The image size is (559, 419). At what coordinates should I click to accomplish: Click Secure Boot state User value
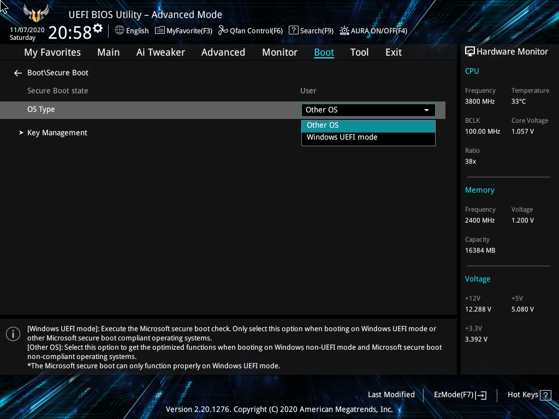[308, 91]
